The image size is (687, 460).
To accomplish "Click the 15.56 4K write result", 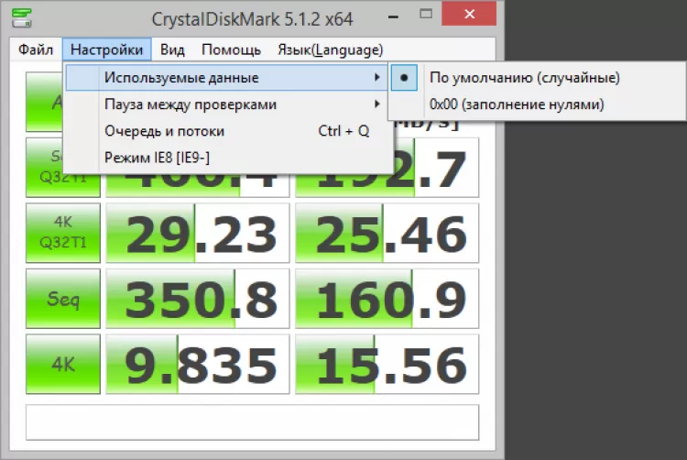I will click(x=387, y=364).
